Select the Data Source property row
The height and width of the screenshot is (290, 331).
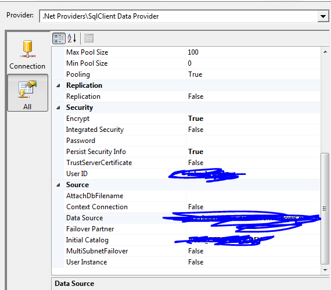[x=186, y=218]
